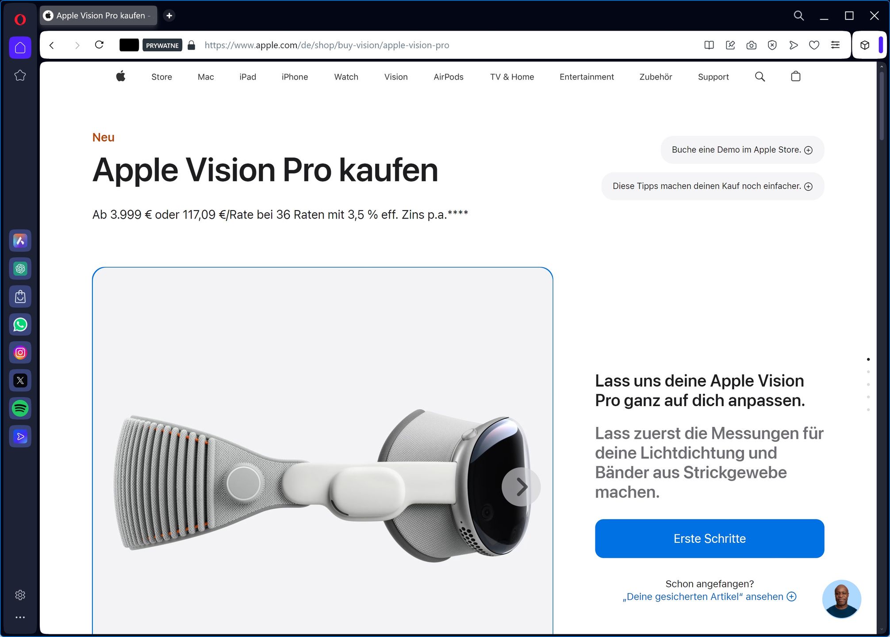Expand 'Buche eine Demo im Apple Store'
The width and height of the screenshot is (890, 637).
(742, 150)
